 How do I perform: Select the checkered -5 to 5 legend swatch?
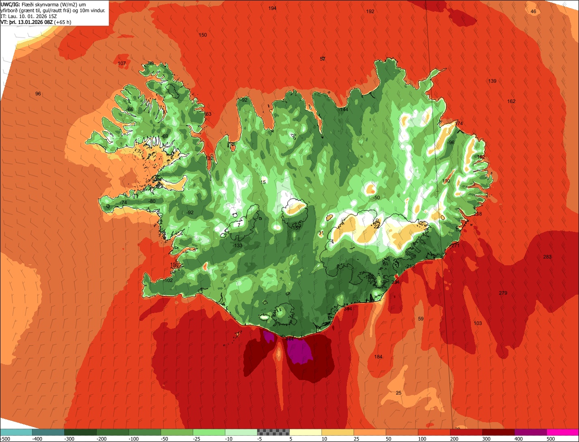273,432
